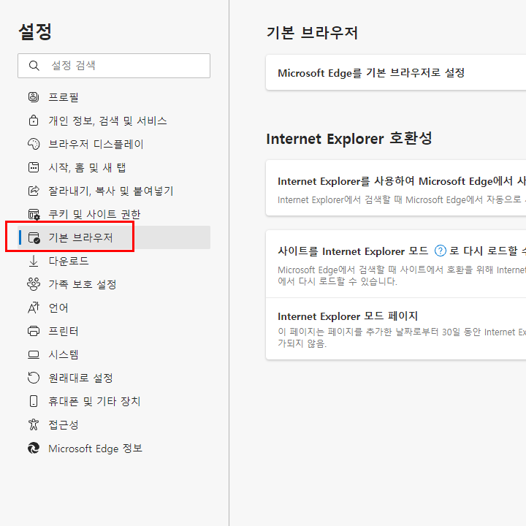
Task: Click the palette icon for 브라우저 디스플레이
Action: [34, 144]
